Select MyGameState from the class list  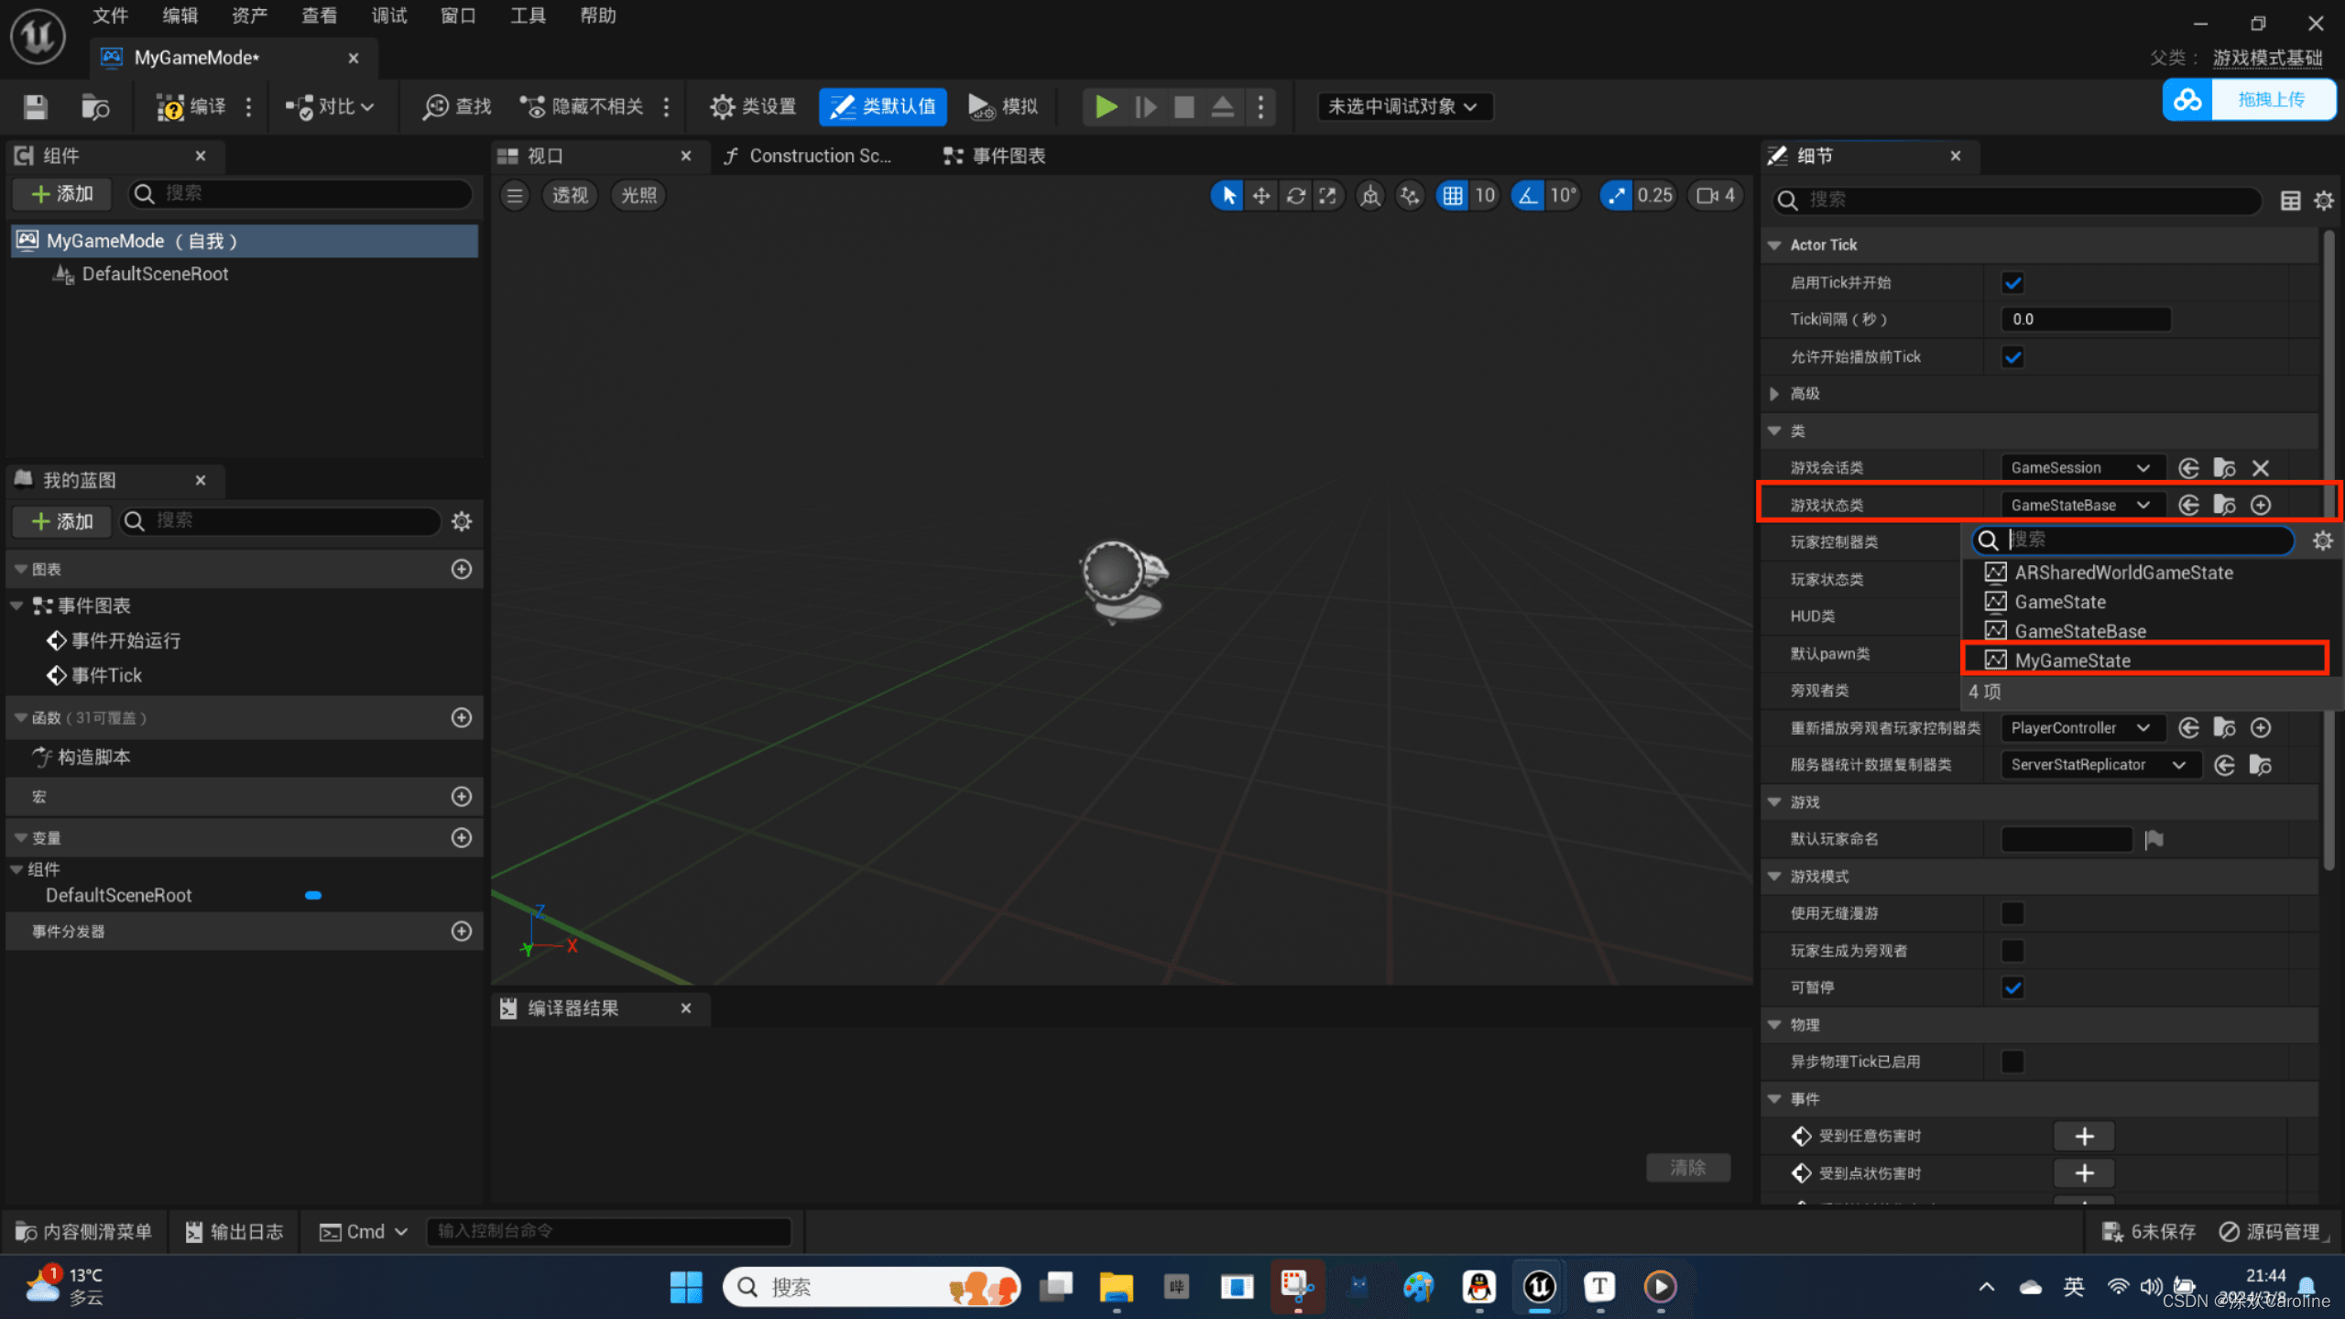click(x=2072, y=660)
